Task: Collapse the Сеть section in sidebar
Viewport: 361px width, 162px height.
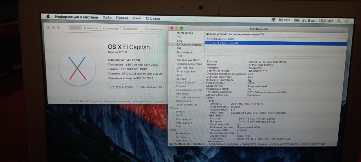Action: [170, 108]
